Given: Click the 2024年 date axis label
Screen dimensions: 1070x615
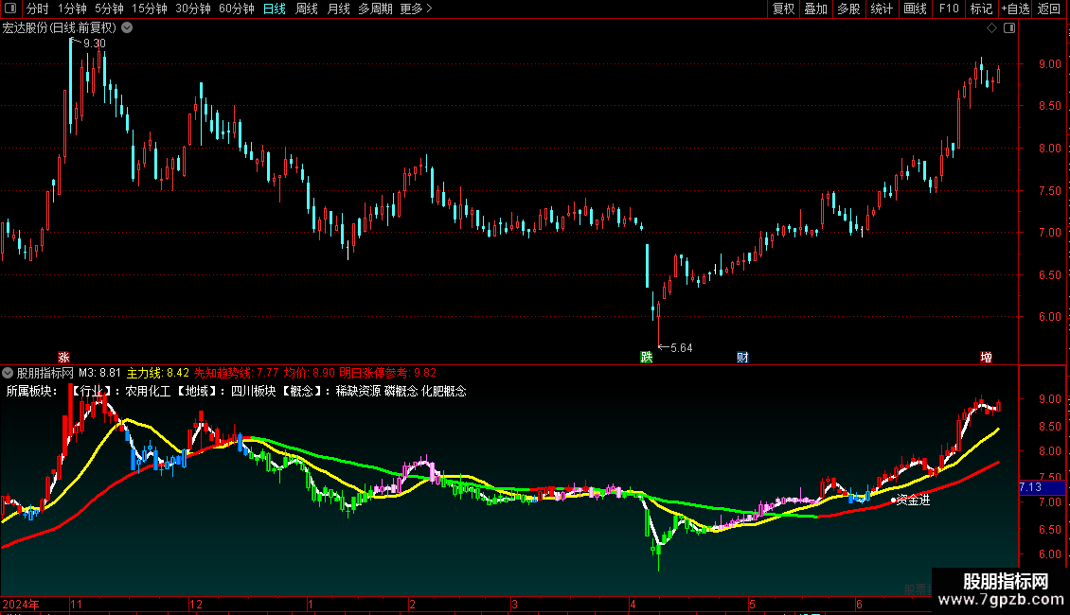Looking at the screenshot, I should [21, 604].
